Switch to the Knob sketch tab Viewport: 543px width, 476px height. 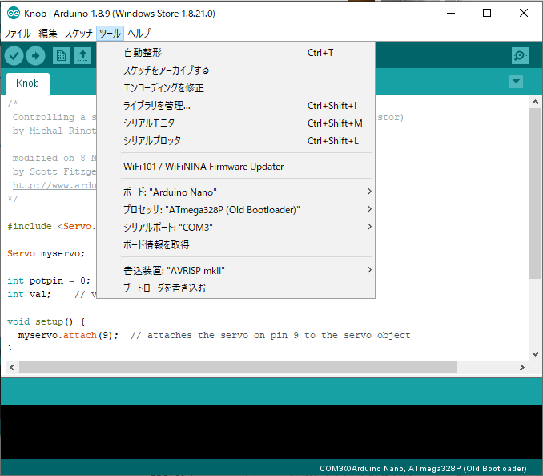[x=28, y=83]
